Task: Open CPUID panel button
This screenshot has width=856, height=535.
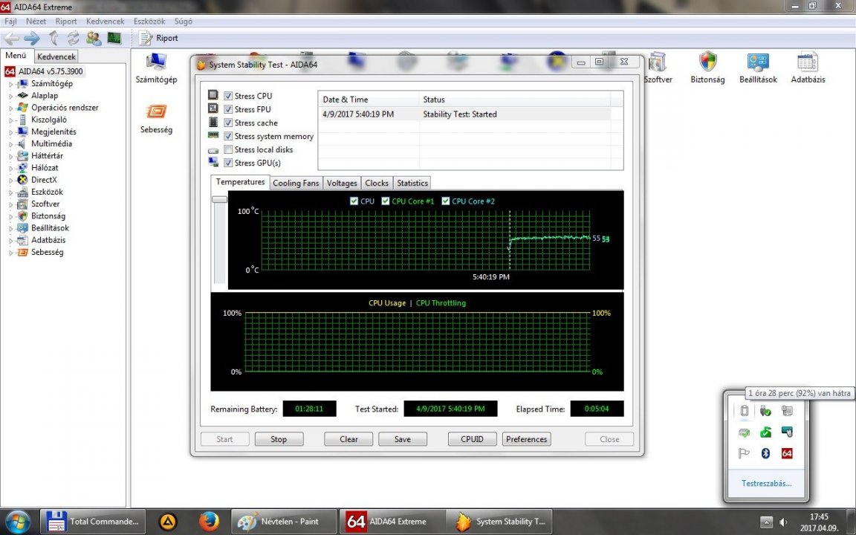Action: (473, 439)
